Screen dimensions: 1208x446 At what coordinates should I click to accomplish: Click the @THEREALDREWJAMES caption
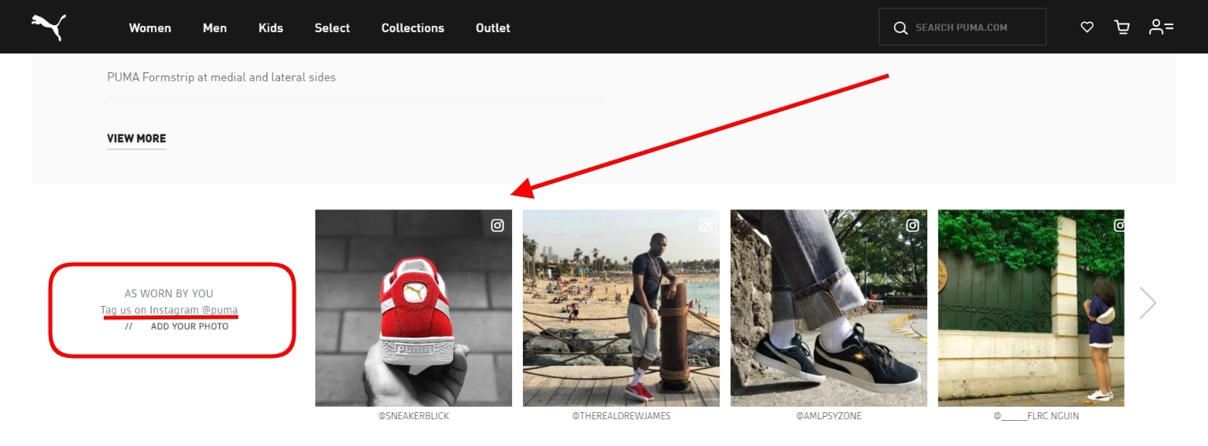point(621,416)
